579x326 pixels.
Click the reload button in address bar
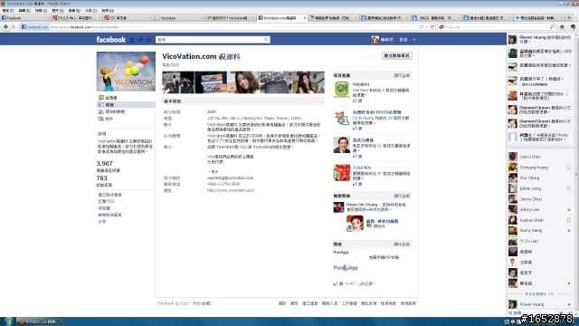click(432, 27)
